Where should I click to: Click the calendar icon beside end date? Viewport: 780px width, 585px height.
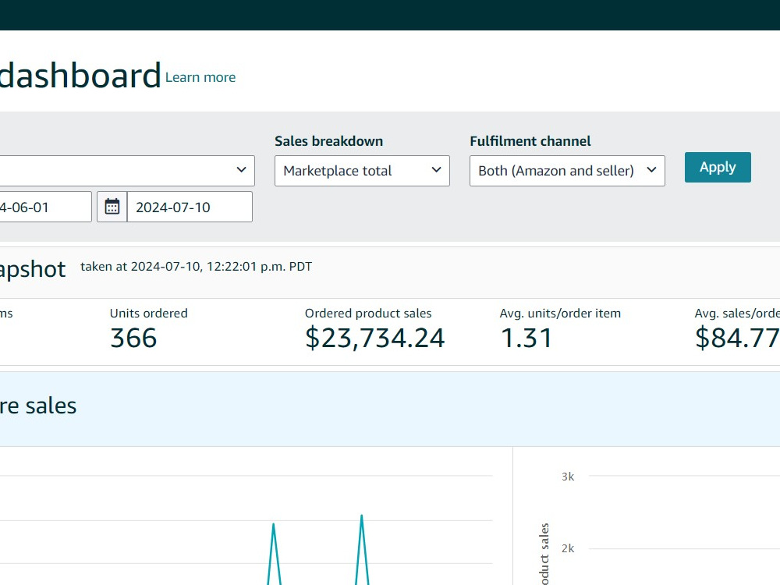112,207
